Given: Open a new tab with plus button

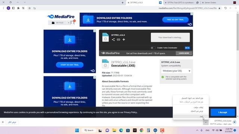Looking at the screenshot, I should [122, 3].
